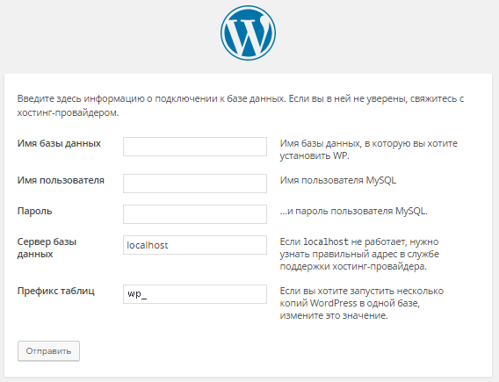Click the 'Префикс таблиц' field label

point(56,291)
